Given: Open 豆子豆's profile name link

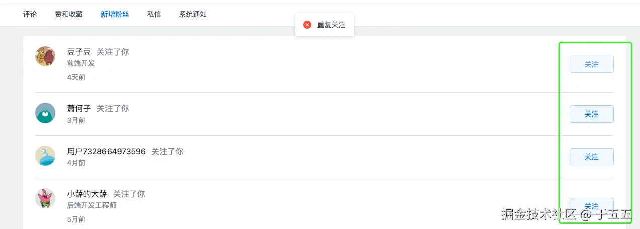Looking at the screenshot, I should click(x=79, y=52).
